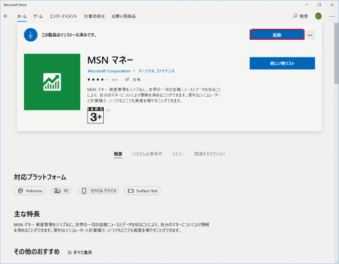The height and width of the screenshot is (264, 339).
Task: Click the モバイル デバイス platform chip
Action: [99, 191]
